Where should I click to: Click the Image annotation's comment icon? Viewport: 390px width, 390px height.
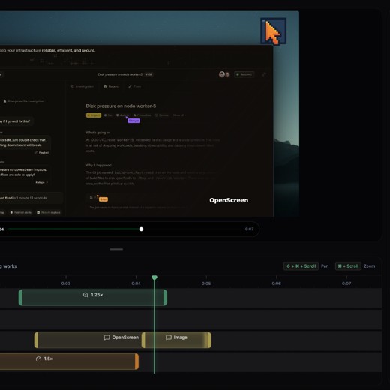point(169,337)
